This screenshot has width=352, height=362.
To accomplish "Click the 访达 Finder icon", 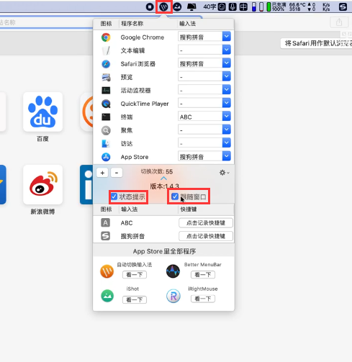I will pos(106,143).
